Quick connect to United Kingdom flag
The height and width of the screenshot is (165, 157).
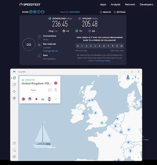click(x=23, y=99)
